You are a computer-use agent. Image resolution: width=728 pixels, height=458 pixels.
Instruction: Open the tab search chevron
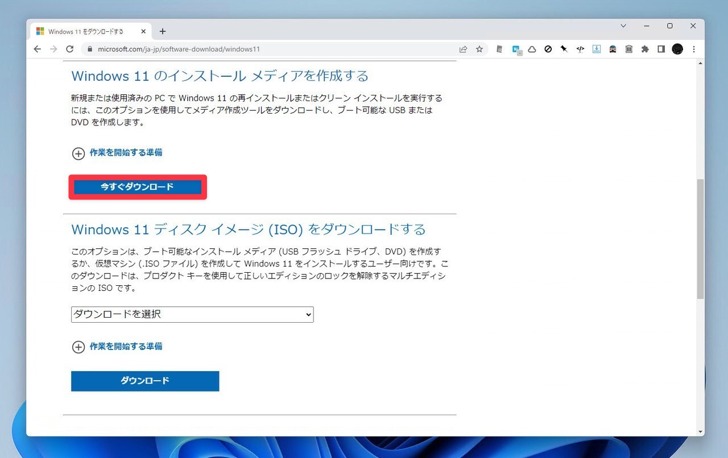(x=623, y=26)
